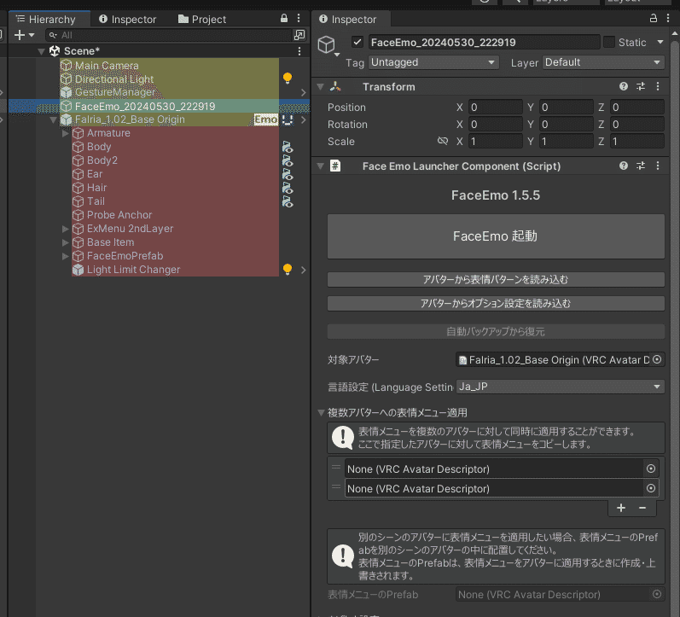Add avatar entry with plus button
Viewport: 680px width, 617px height.
point(621,508)
